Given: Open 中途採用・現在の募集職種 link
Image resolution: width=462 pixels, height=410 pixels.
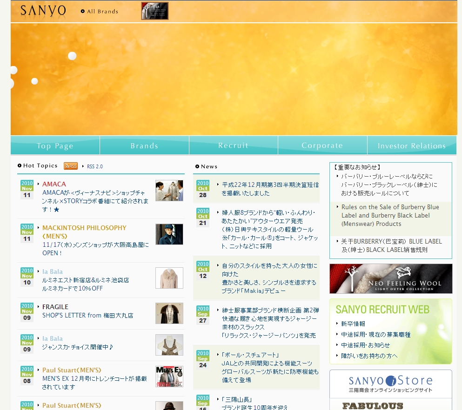Looking at the screenshot, I should tap(375, 334).
